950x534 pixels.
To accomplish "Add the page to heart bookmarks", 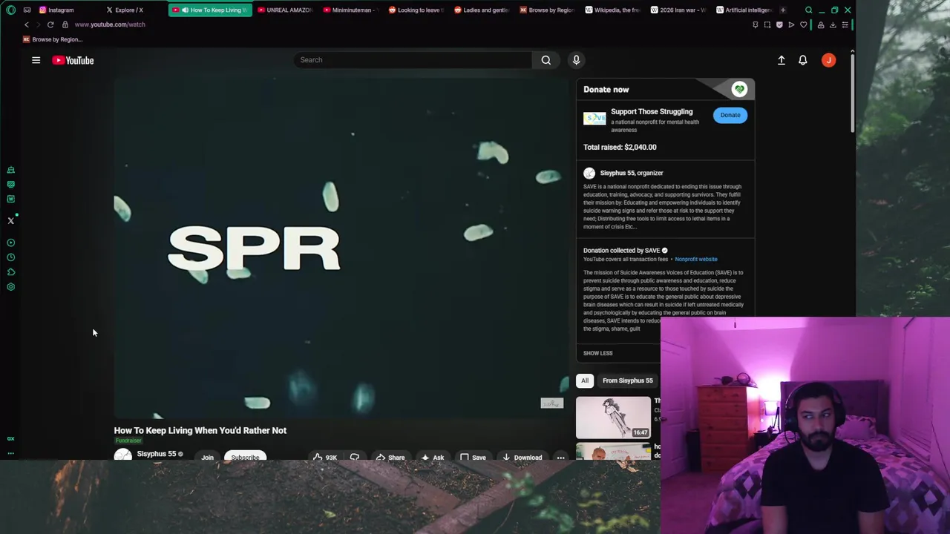I will [803, 24].
